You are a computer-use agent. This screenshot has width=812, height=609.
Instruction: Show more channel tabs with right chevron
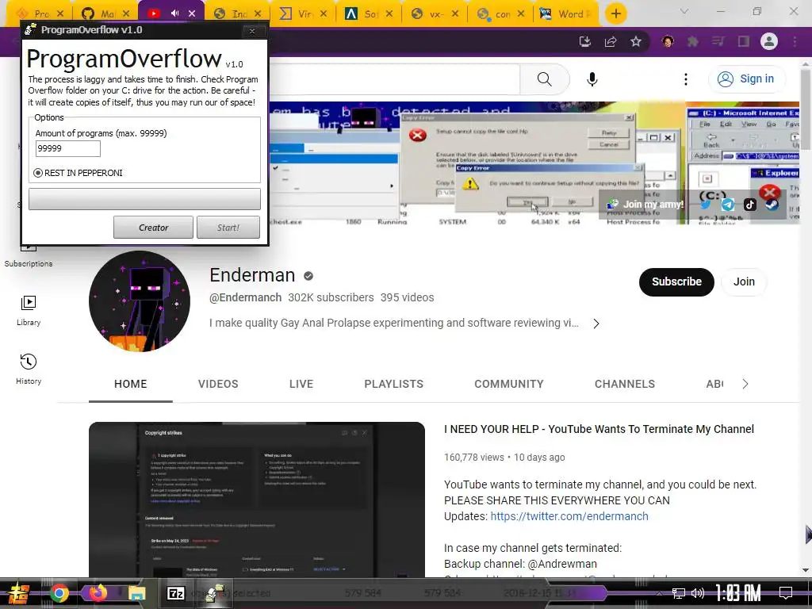(745, 385)
